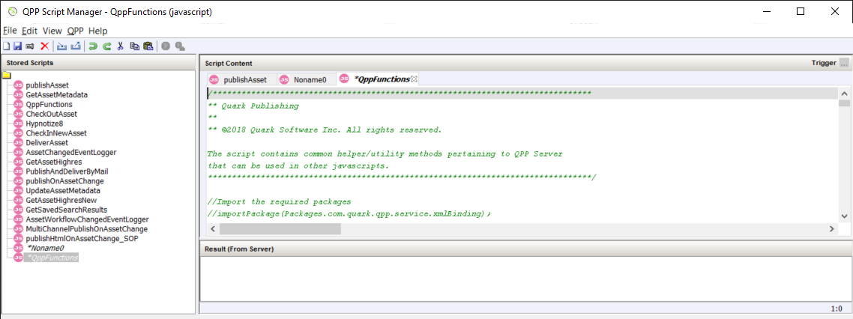Close the QppFunctions tab with its X
This screenshot has height=319, width=853.
pos(414,79)
